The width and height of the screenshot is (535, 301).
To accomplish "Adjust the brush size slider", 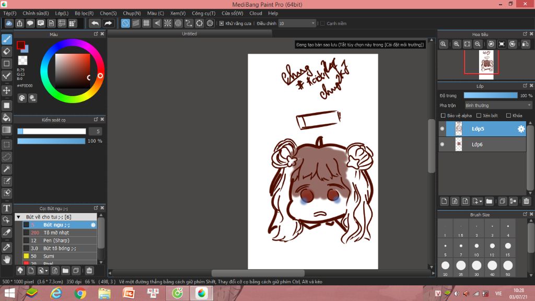I will 52,131.
